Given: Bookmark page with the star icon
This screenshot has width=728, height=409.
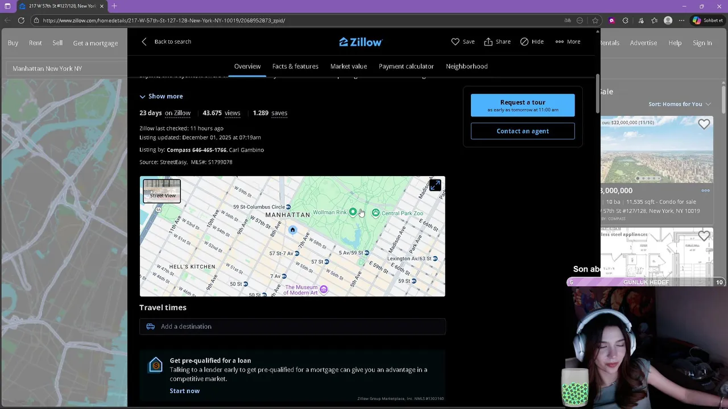Looking at the screenshot, I should coord(595,20).
